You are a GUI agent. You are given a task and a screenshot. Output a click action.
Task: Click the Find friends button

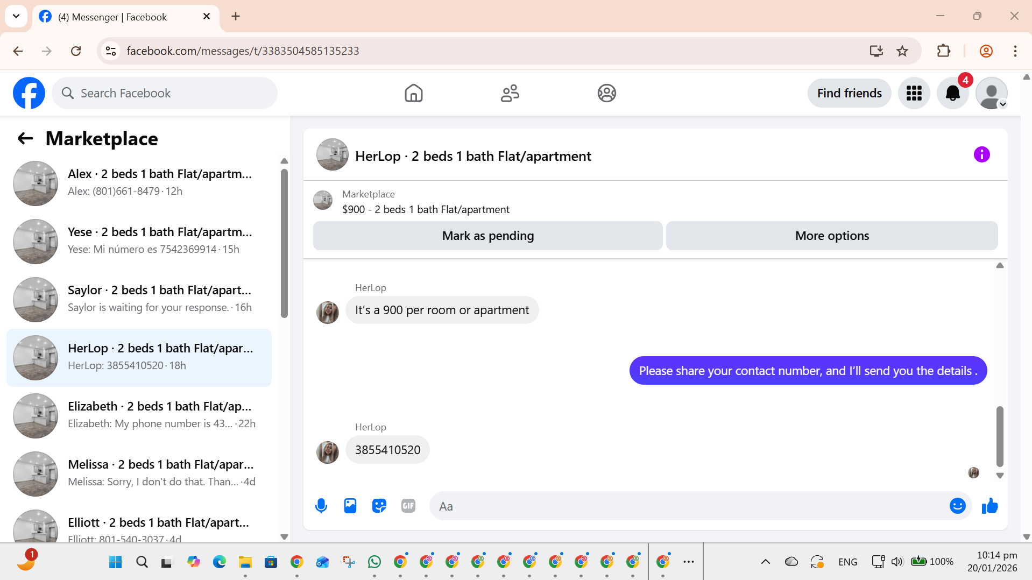pos(849,93)
